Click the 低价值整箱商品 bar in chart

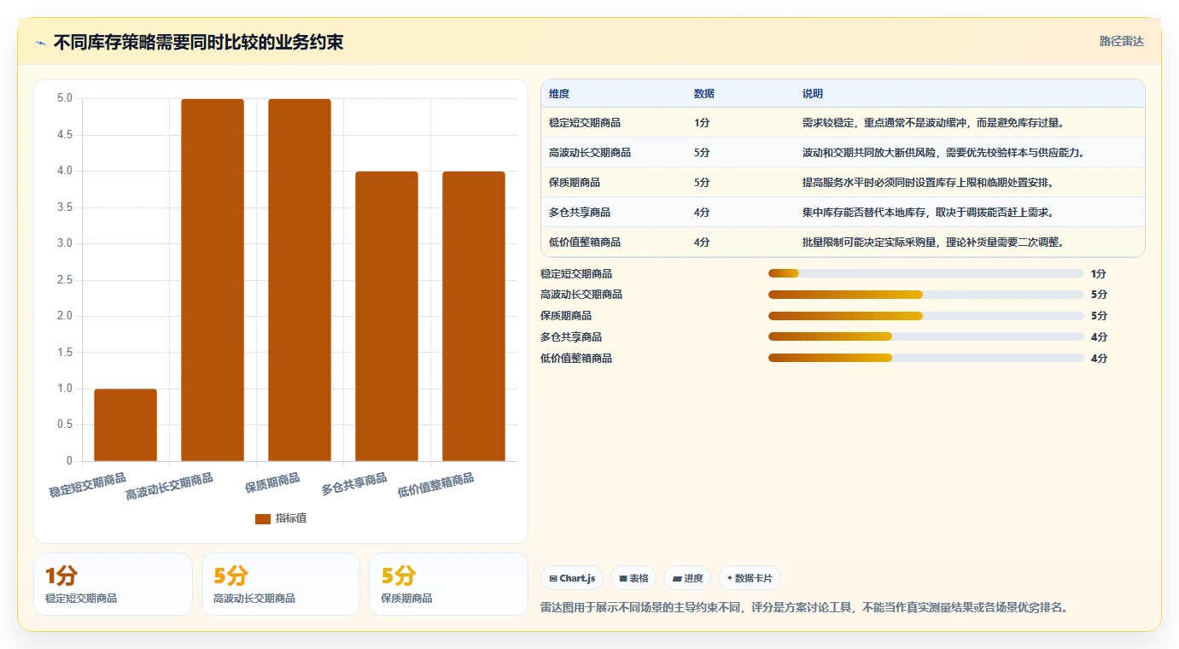(474, 316)
